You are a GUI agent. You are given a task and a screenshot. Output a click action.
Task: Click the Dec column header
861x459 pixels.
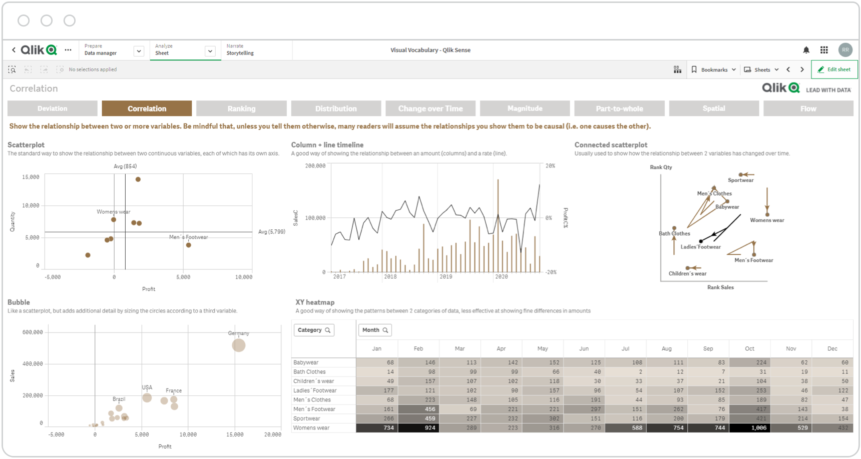click(x=832, y=348)
